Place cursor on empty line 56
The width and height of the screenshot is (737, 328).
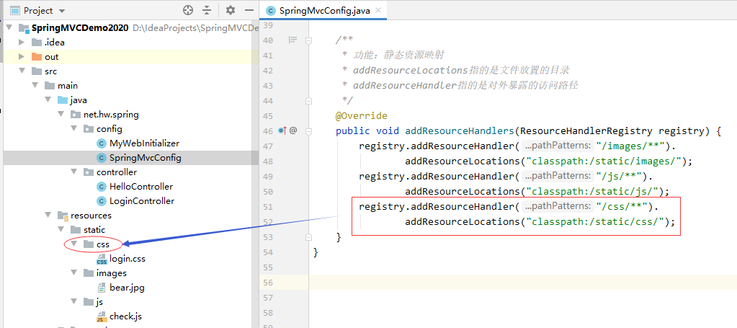click(x=522, y=282)
